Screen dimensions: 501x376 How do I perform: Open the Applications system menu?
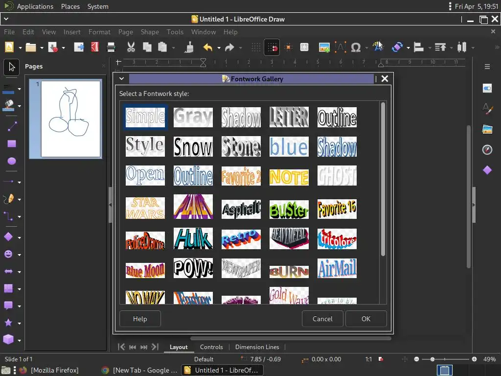pos(35,6)
